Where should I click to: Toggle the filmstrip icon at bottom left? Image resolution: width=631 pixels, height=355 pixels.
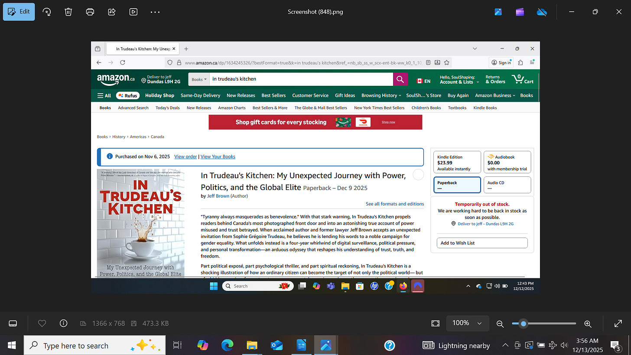click(13, 323)
